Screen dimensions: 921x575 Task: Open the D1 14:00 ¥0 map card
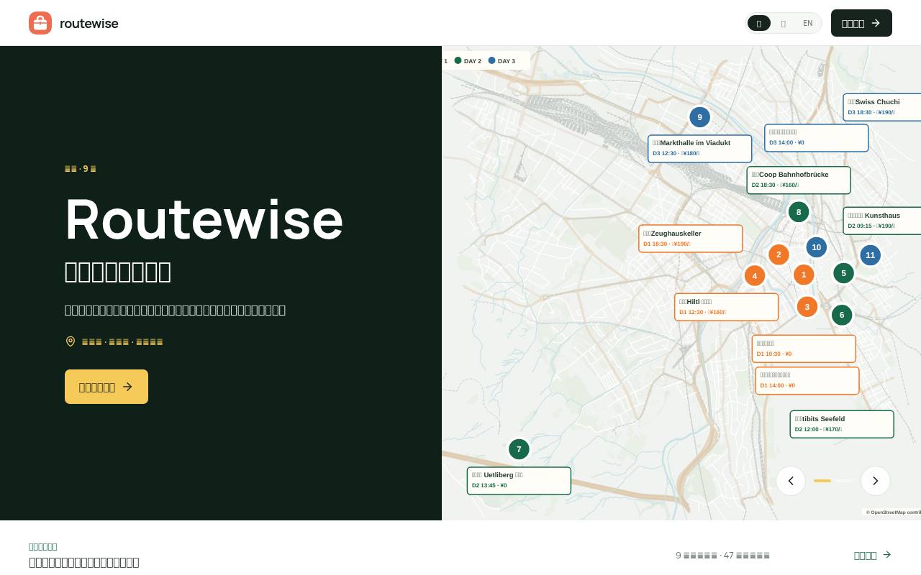807,381
